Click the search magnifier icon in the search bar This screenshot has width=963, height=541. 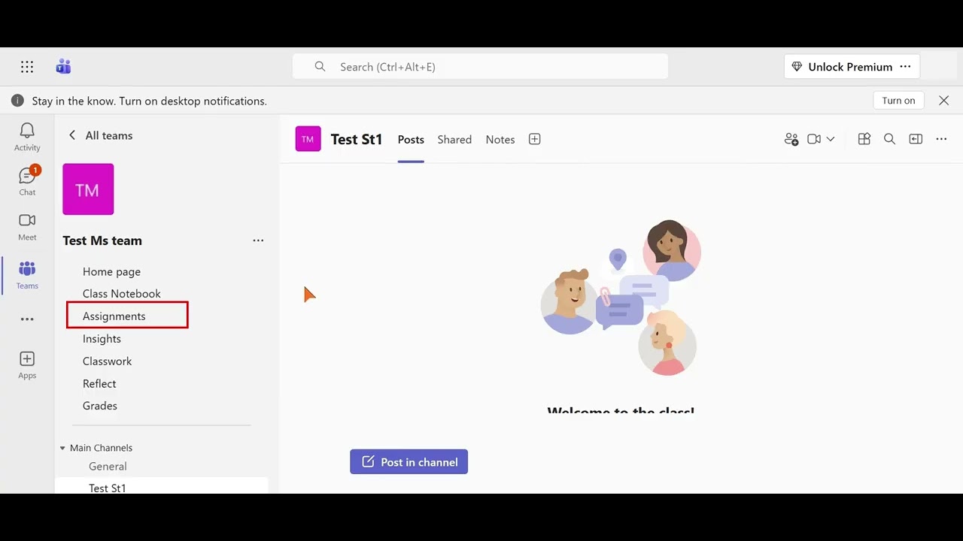pyautogui.click(x=320, y=67)
